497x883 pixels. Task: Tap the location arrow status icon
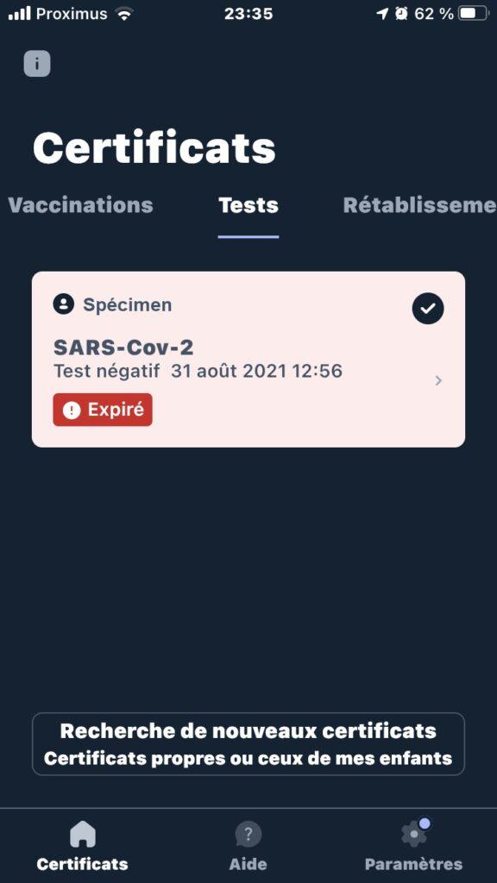tap(382, 14)
